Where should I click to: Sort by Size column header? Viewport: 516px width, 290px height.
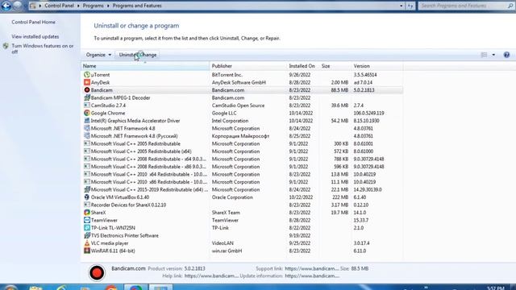click(x=335, y=66)
